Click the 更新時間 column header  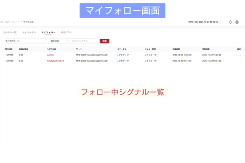pos(206,49)
